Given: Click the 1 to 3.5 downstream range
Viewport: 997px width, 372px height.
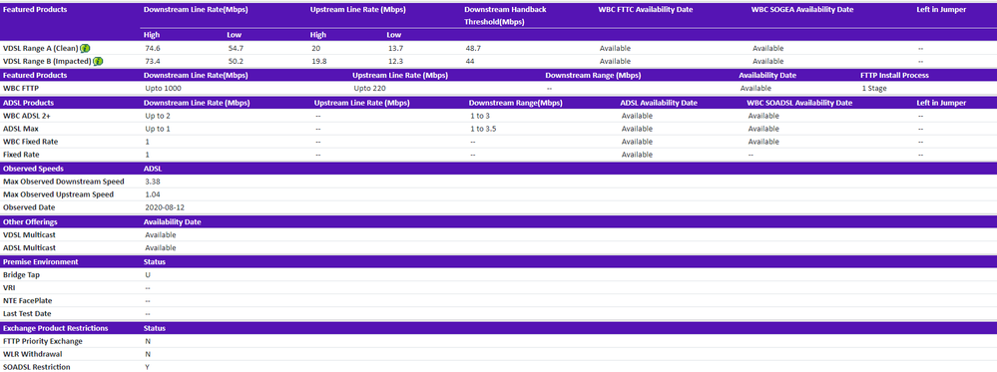Looking at the screenshot, I should point(483,129).
